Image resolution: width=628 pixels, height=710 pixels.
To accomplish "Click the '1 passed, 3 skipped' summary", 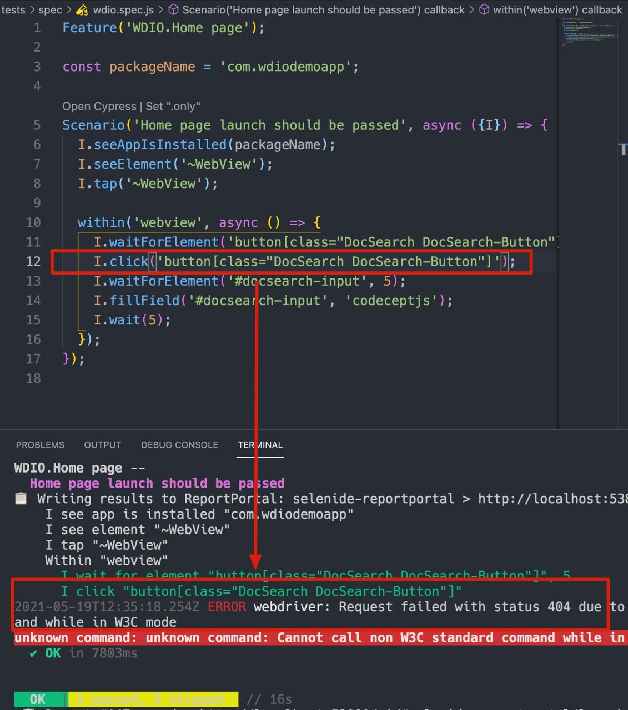I will coord(153,699).
